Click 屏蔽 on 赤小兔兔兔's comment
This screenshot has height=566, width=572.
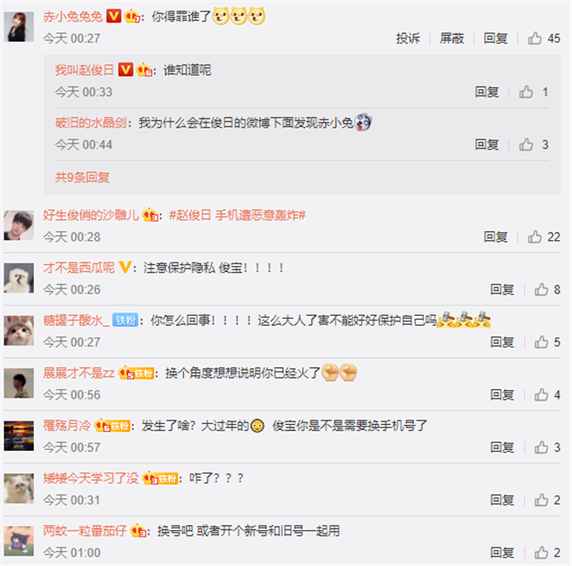(451, 38)
